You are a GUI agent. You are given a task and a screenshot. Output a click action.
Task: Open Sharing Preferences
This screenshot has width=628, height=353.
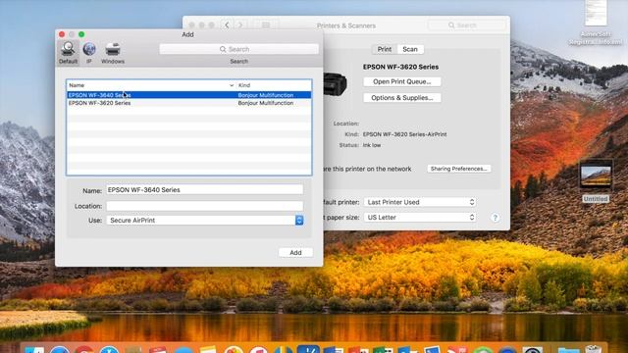(x=458, y=169)
